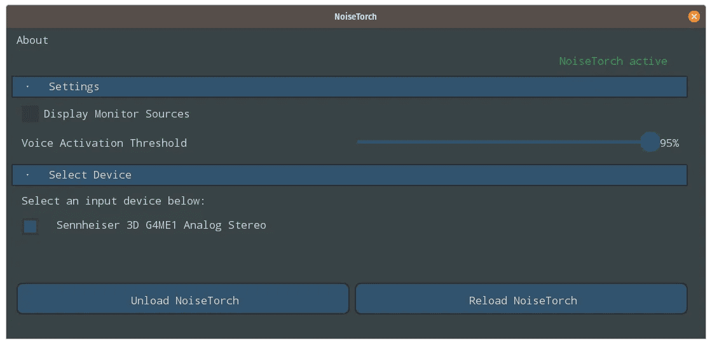Screen dimensions: 712x345
Task: Click the 'Select an input device below' text
Action: pyautogui.click(x=114, y=201)
